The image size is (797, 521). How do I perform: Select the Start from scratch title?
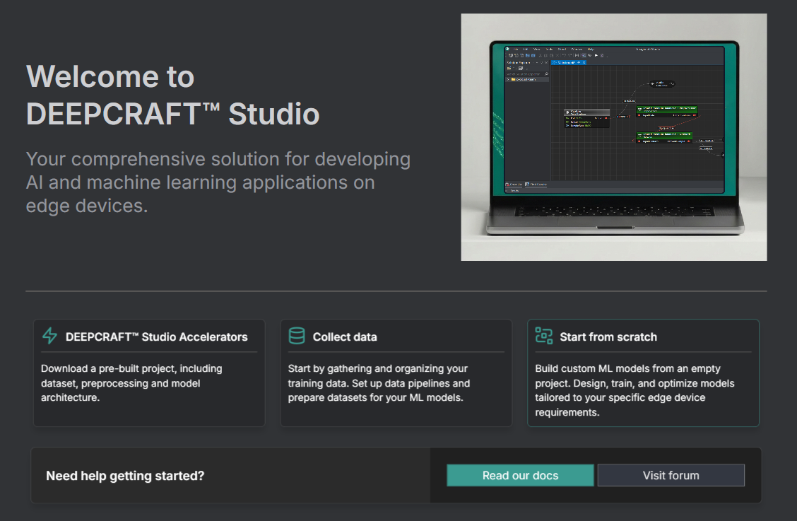[x=608, y=337]
